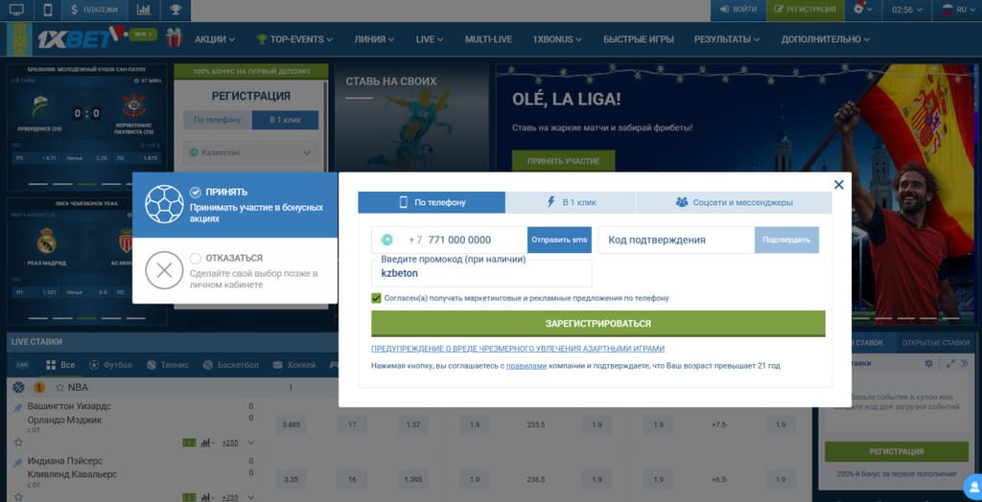Screen dimensions: 982x502
Task: Click the ВОЙТИ login button
Action: click(738, 10)
